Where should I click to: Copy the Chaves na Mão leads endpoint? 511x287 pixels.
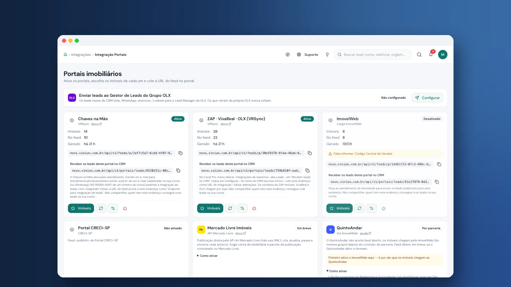pos(178,171)
